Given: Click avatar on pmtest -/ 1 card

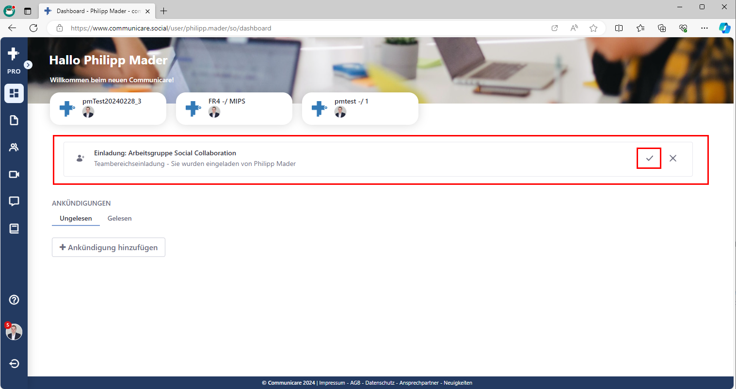Looking at the screenshot, I should [x=340, y=112].
